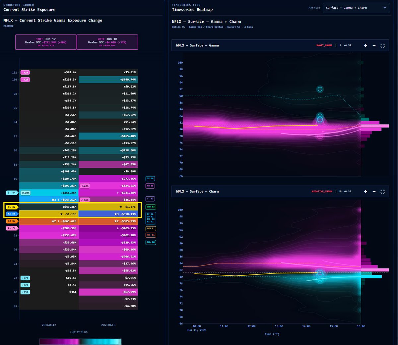The height and width of the screenshot is (345, 398).
Task: Click the longest cyan histogram bar on Charm chart
Action: coord(371,276)
